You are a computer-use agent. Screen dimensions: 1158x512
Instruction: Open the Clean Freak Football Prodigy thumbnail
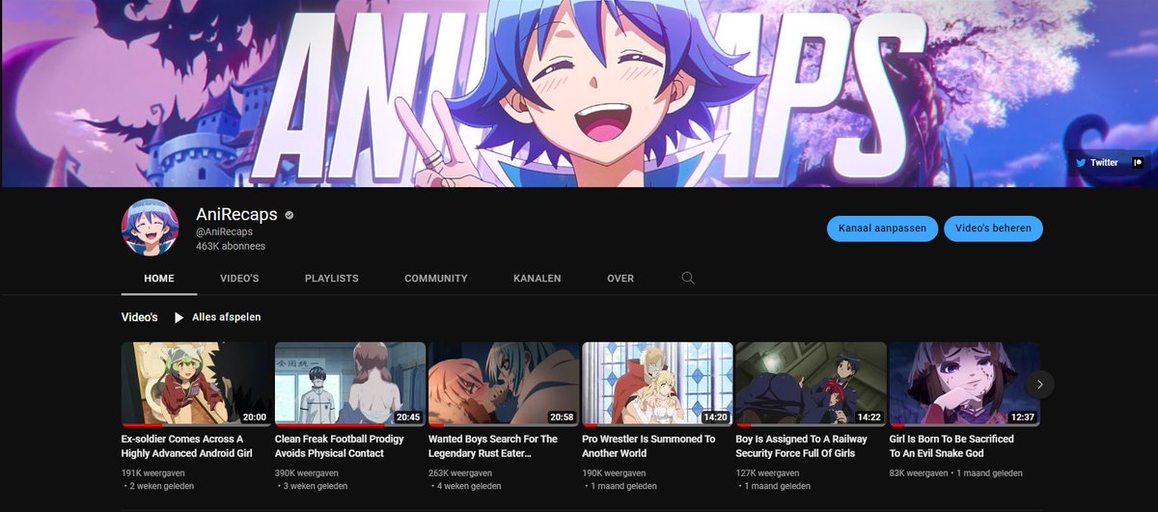point(350,384)
